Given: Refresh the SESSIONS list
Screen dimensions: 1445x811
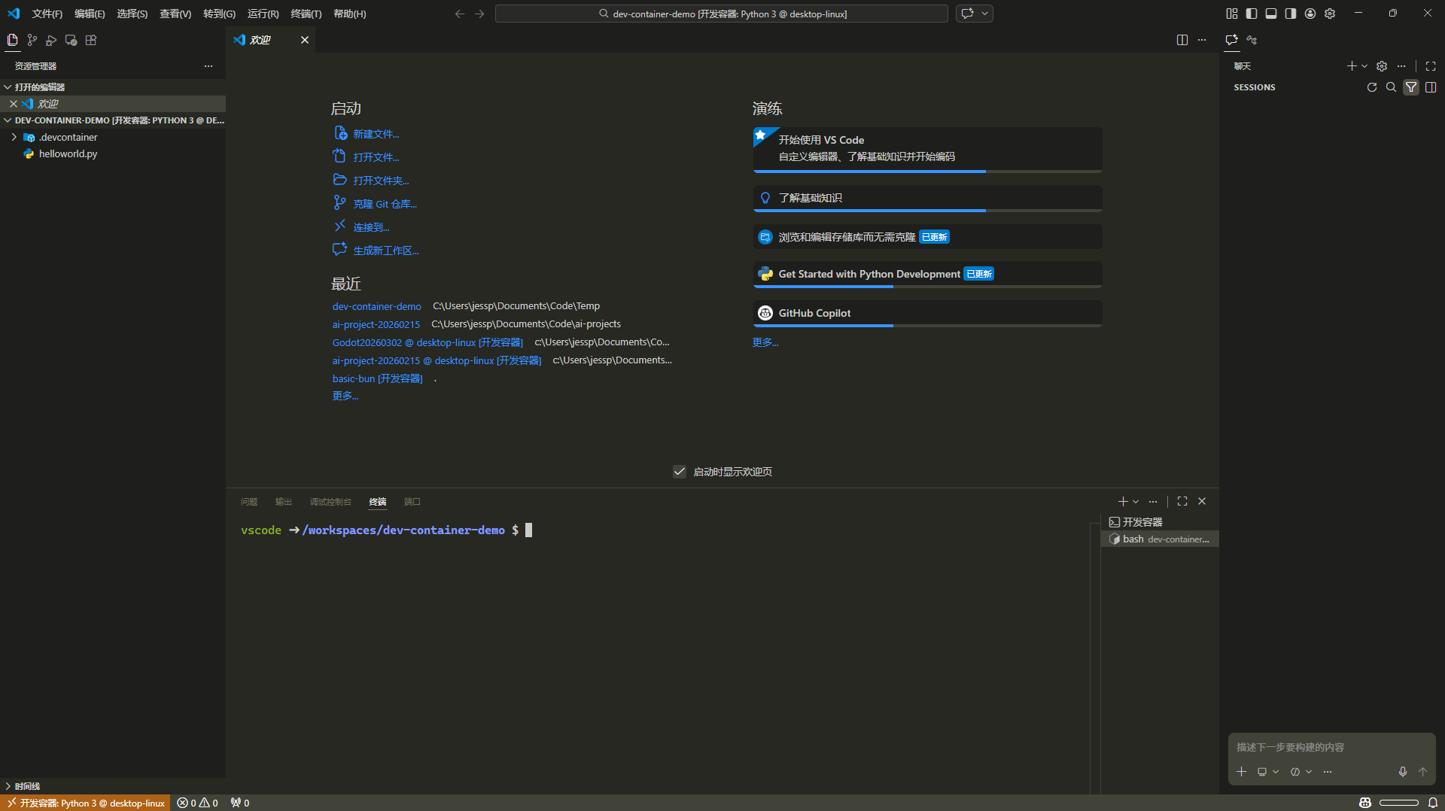Looking at the screenshot, I should tap(1372, 87).
